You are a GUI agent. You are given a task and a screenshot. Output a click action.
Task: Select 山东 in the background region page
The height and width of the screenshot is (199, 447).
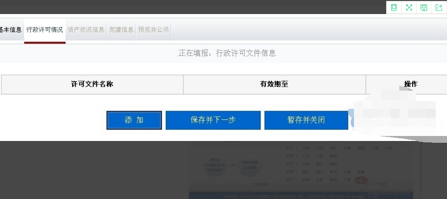point(388,148)
